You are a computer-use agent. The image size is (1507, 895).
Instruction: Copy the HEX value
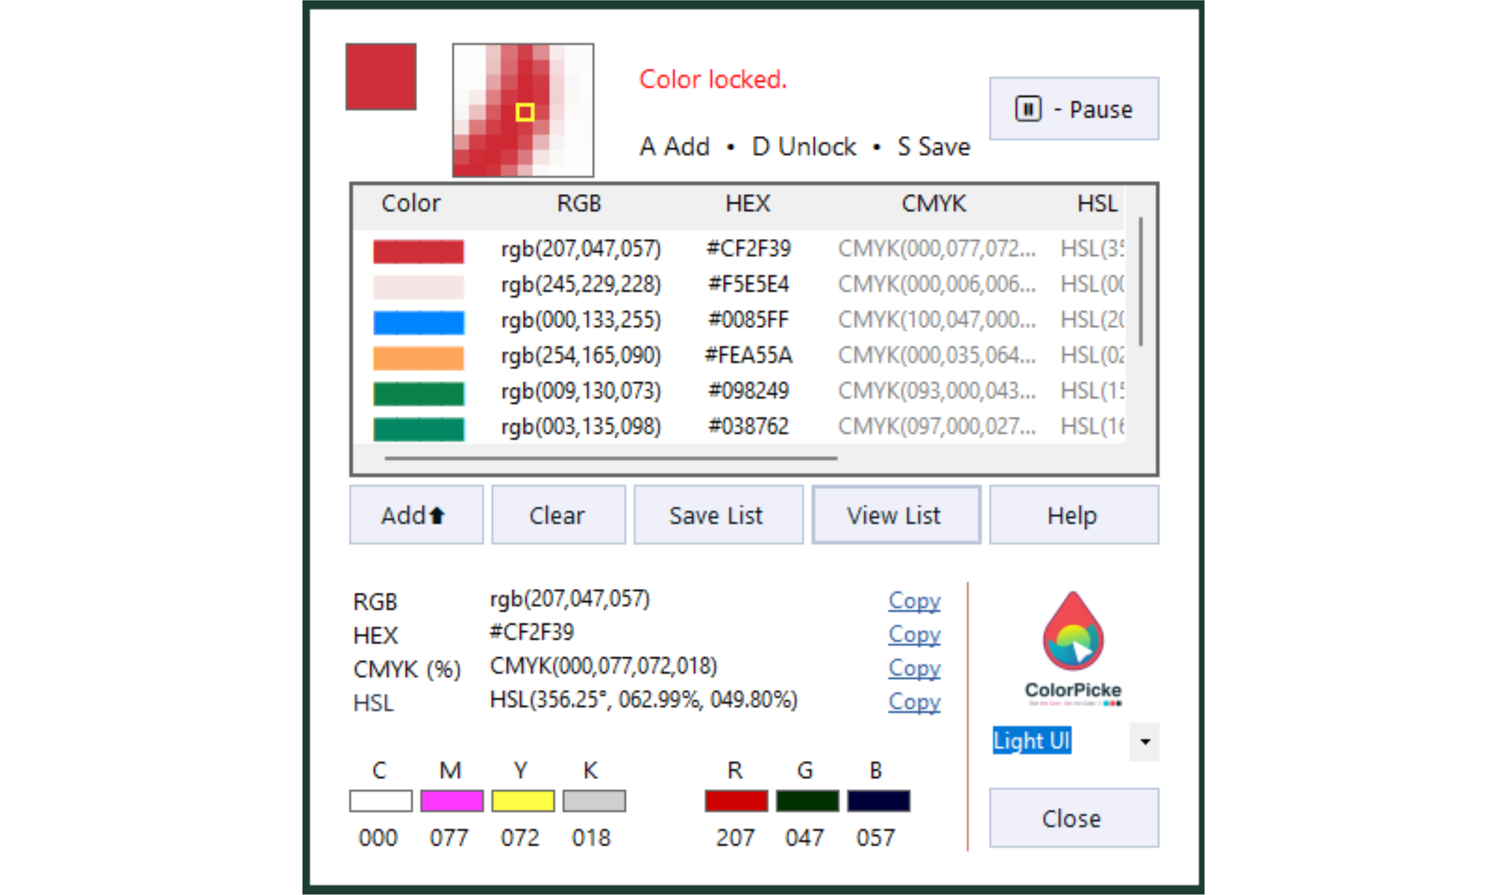pos(914,635)
